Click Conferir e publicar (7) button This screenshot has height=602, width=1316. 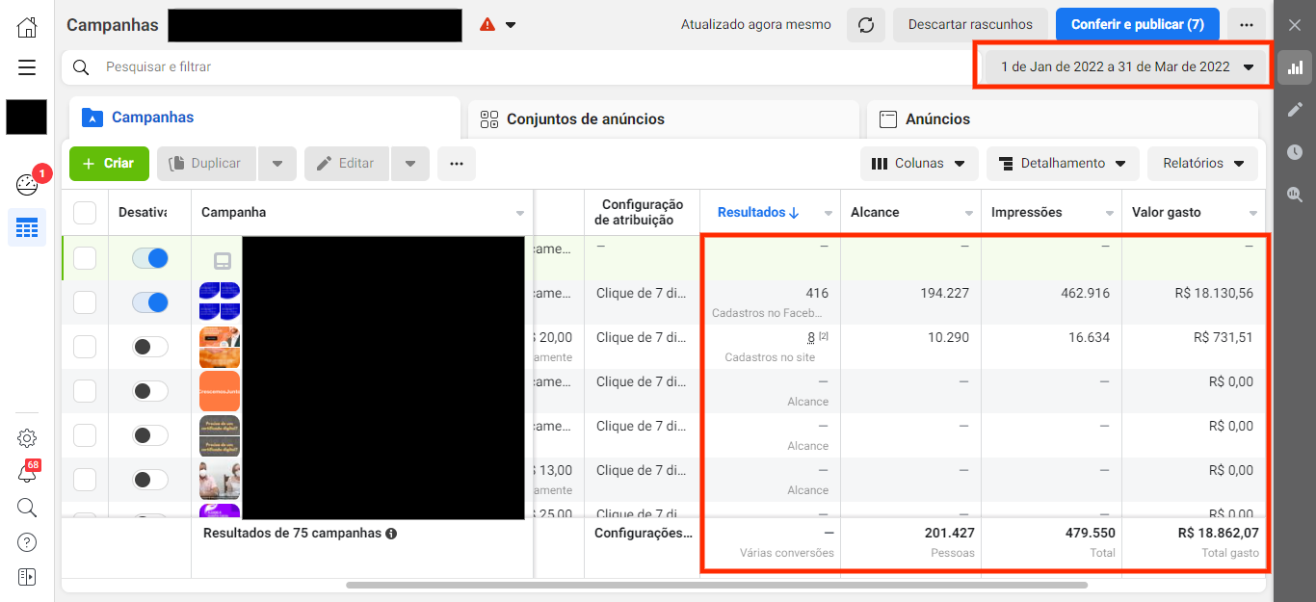[x=1138, y=25]
